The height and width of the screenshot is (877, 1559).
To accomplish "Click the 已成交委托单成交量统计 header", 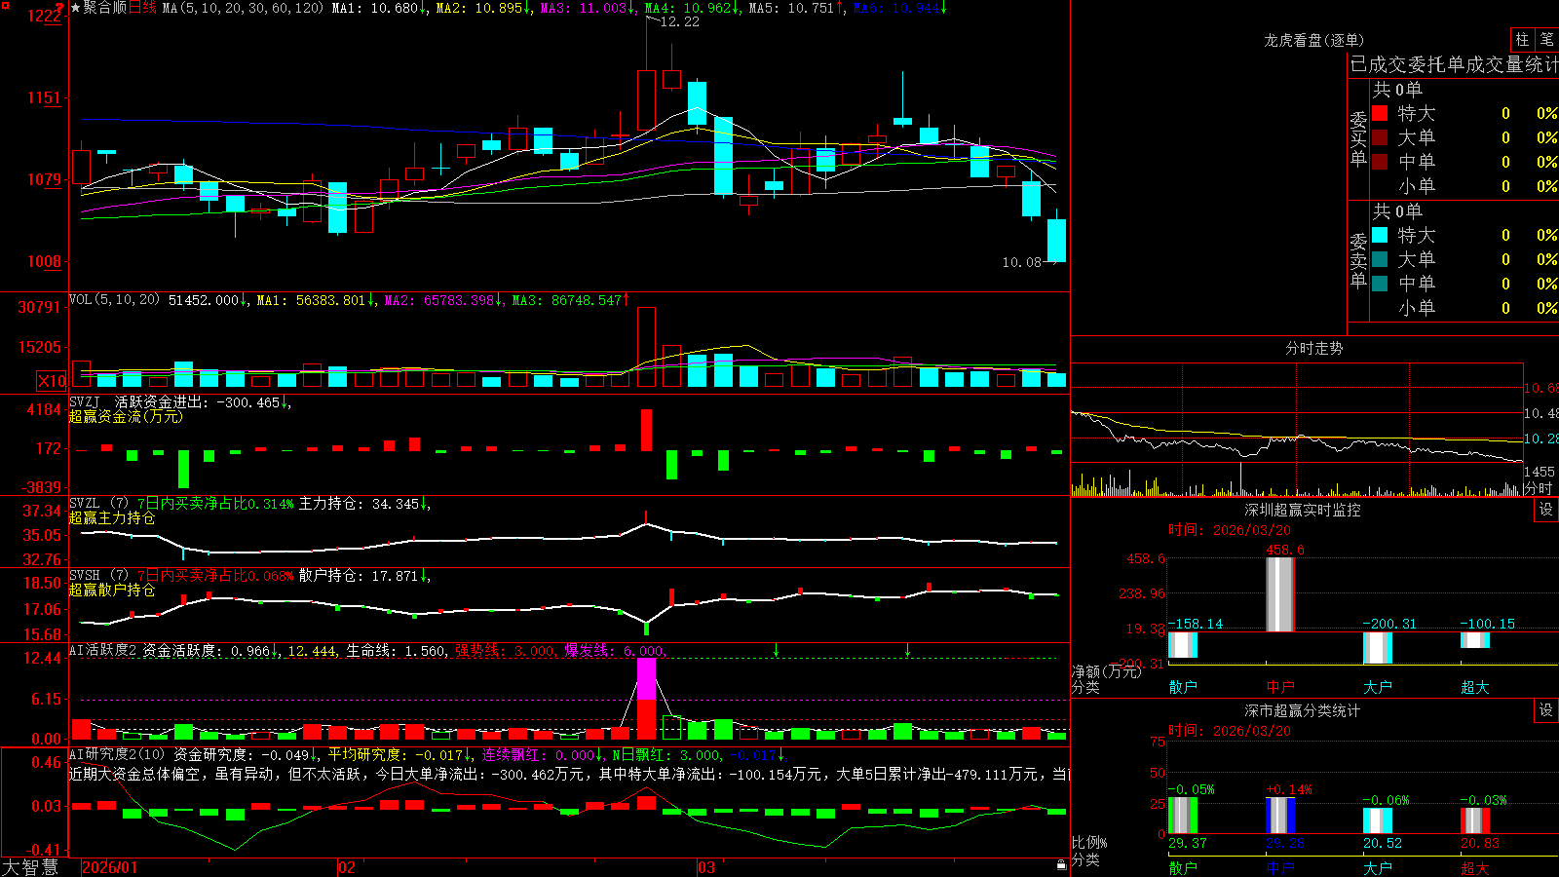I will [x=1454, y=64].
